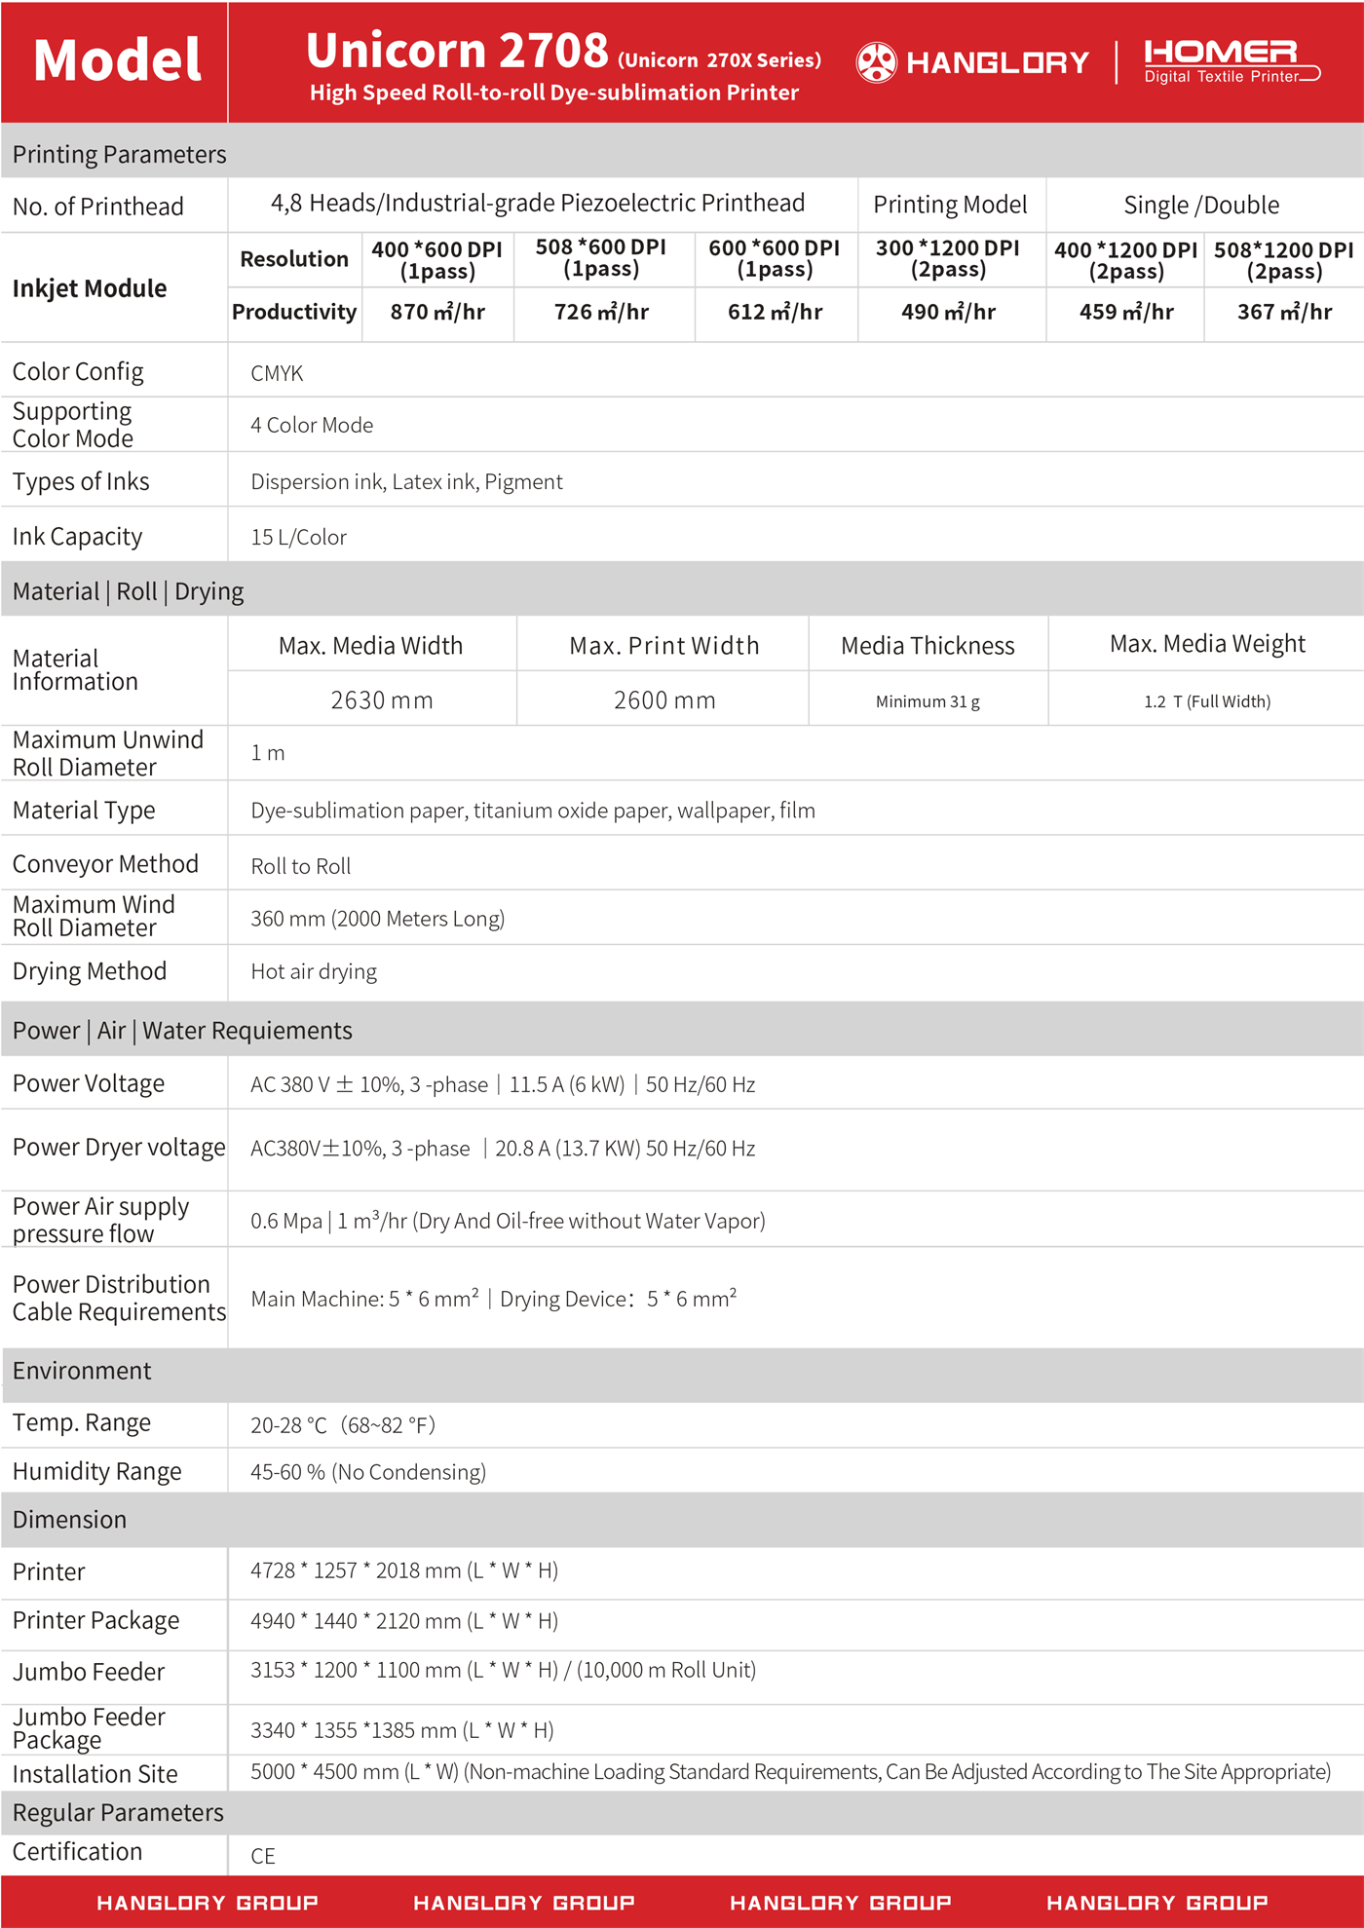Click the 45-60 % humidity range value
The height and width of the screenshot is (1928, 1364).
pyautogui.click(x=367, y=1472)
